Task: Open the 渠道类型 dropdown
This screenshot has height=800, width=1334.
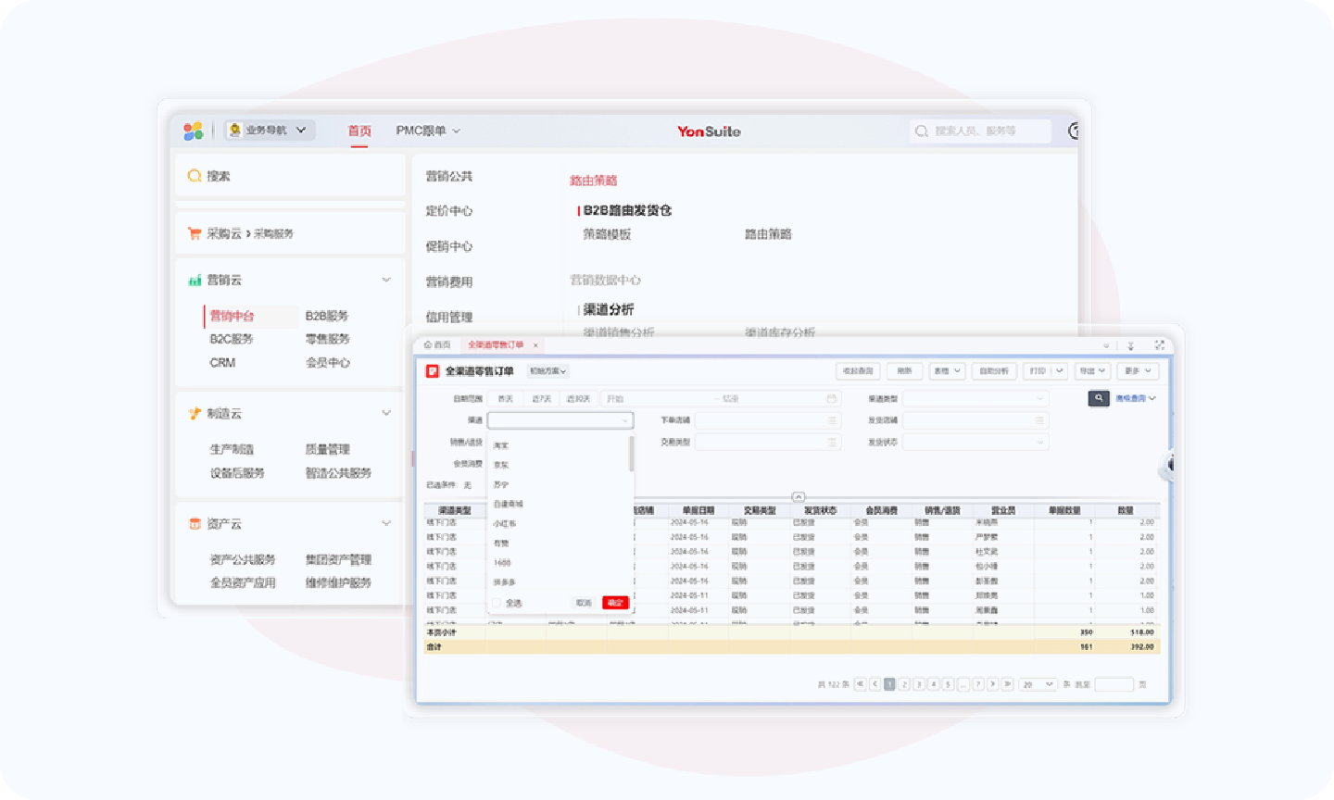Action: click(x=975, y=399)
